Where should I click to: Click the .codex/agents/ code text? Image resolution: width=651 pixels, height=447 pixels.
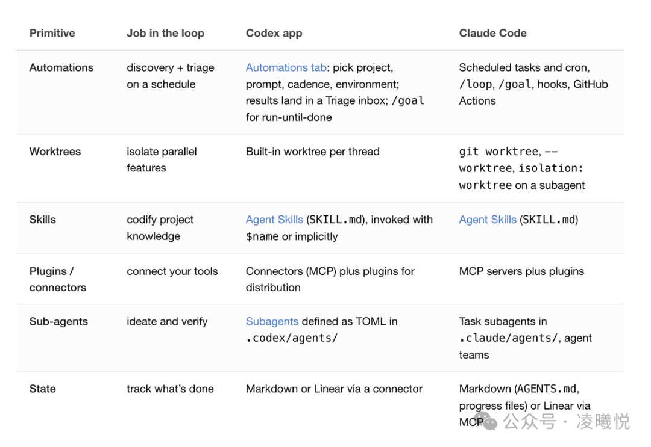tap(292, 338)
